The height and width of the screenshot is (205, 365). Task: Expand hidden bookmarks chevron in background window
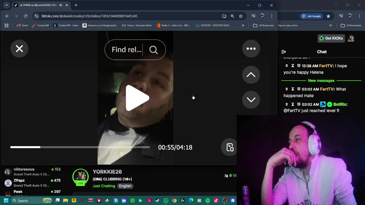(x=330, y=25)
